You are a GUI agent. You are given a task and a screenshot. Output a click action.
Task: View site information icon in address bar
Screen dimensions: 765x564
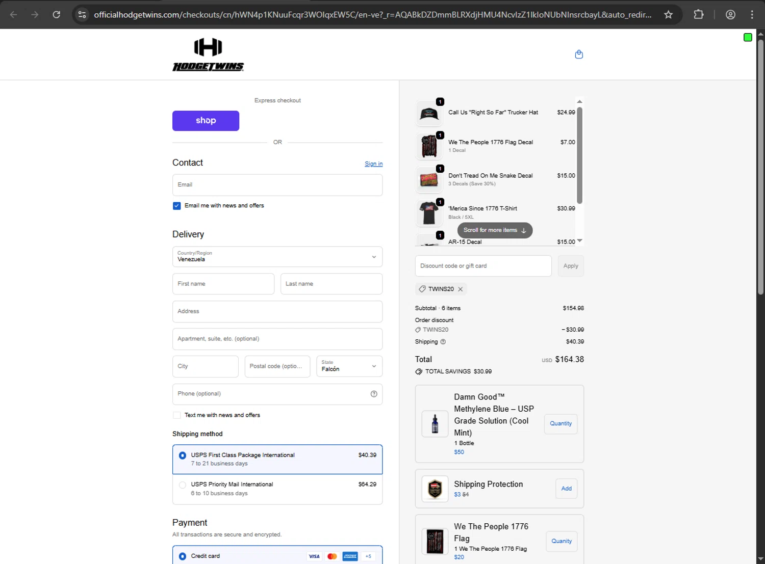[x=82, y=14]
